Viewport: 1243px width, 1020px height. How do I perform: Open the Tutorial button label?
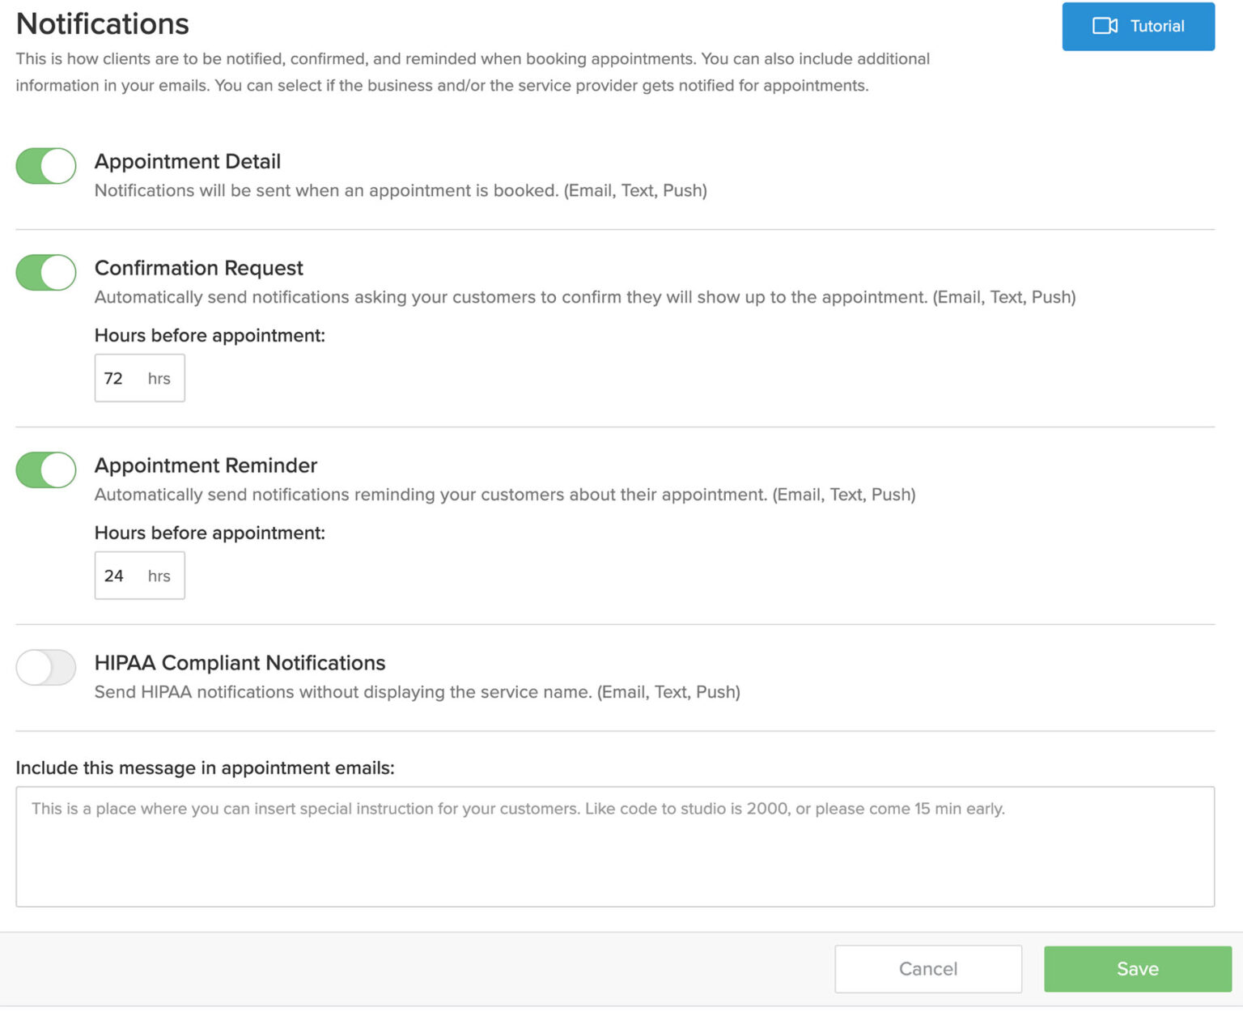pyautogui.click(x=1156, y=26)
